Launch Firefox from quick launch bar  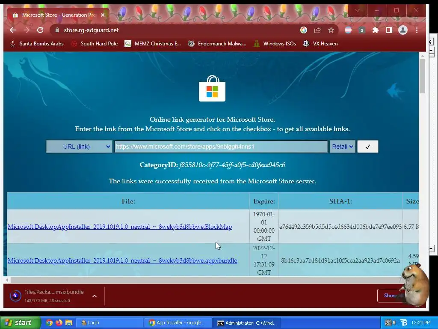[59, 323]
